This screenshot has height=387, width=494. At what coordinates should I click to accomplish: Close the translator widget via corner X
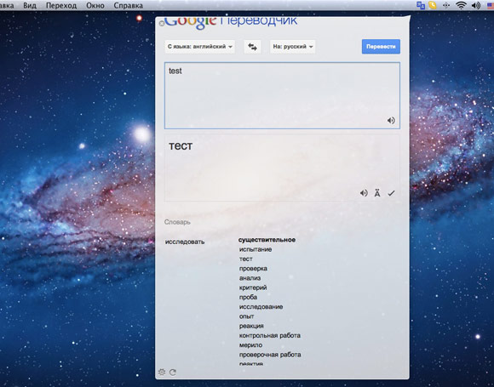(161, 23)
